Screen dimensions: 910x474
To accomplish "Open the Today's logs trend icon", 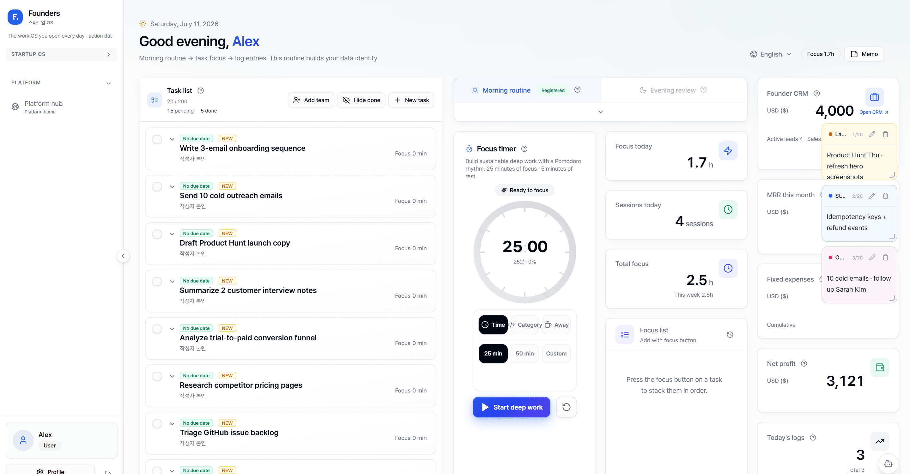I will point(880,441).
